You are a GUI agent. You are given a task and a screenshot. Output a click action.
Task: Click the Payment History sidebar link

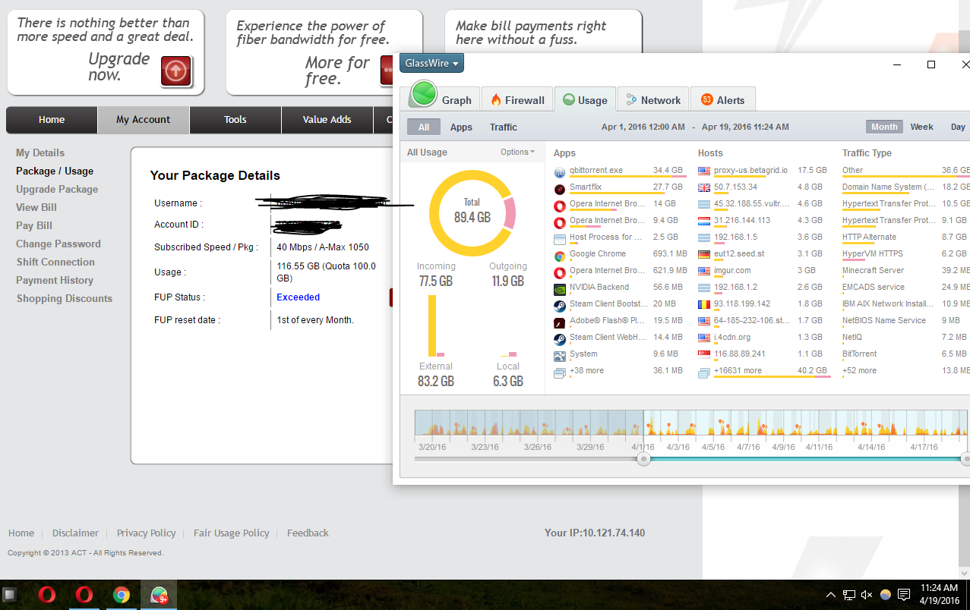[55, 280]
